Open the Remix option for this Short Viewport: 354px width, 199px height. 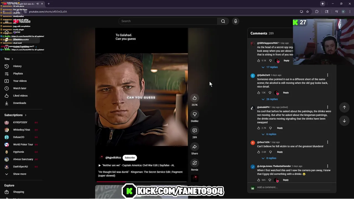pyautogui.click(x=195, y=163)
